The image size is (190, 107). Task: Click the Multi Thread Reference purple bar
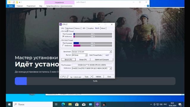93,45
